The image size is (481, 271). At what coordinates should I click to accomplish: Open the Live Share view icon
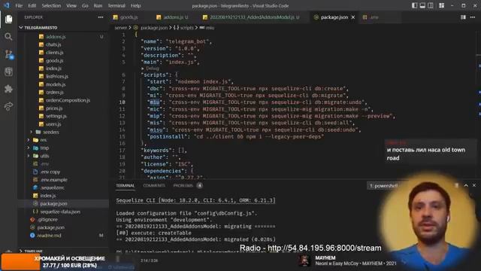8,106
